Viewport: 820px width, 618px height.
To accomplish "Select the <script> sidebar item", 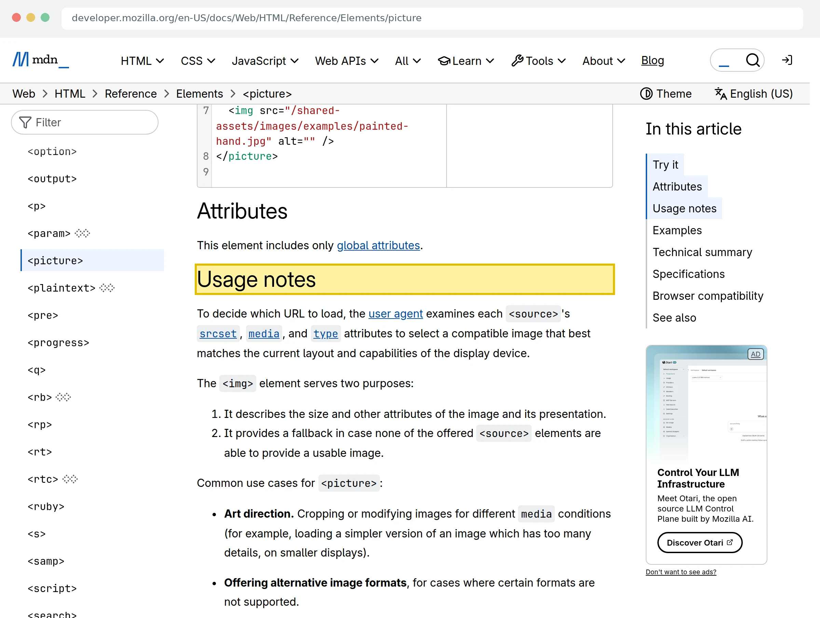I will [52, 588].
